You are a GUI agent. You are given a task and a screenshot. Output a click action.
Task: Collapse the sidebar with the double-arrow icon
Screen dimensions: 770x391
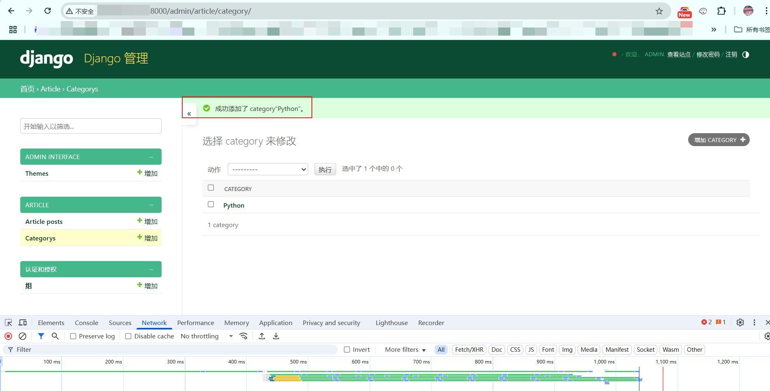coord(189,114)
